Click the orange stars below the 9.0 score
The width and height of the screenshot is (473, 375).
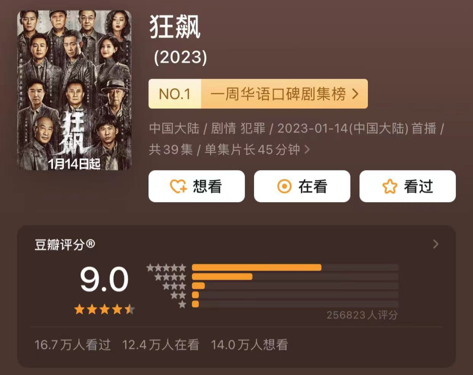104,310
